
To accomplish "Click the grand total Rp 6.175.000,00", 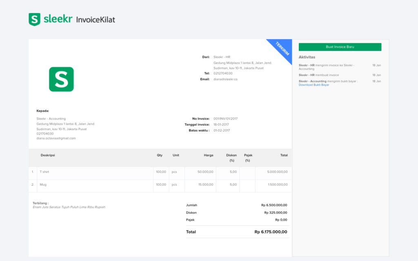I will pos(271,232).
